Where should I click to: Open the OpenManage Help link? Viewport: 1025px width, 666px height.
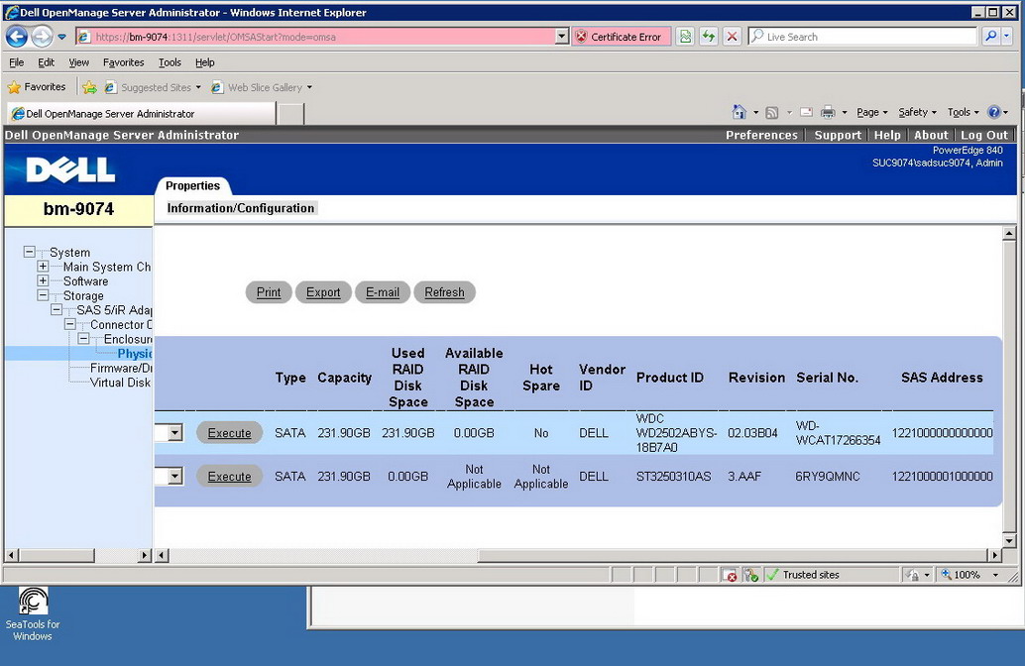click(x=887, y=135)
